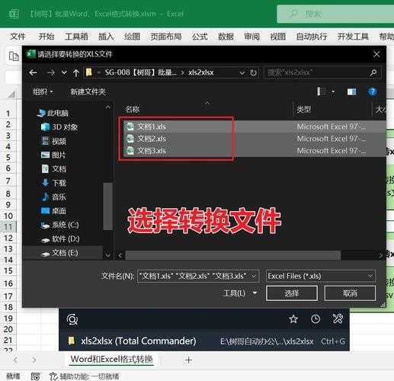Sort by 名称 column header
Screen dimensions: 394x381
[133, 110]
